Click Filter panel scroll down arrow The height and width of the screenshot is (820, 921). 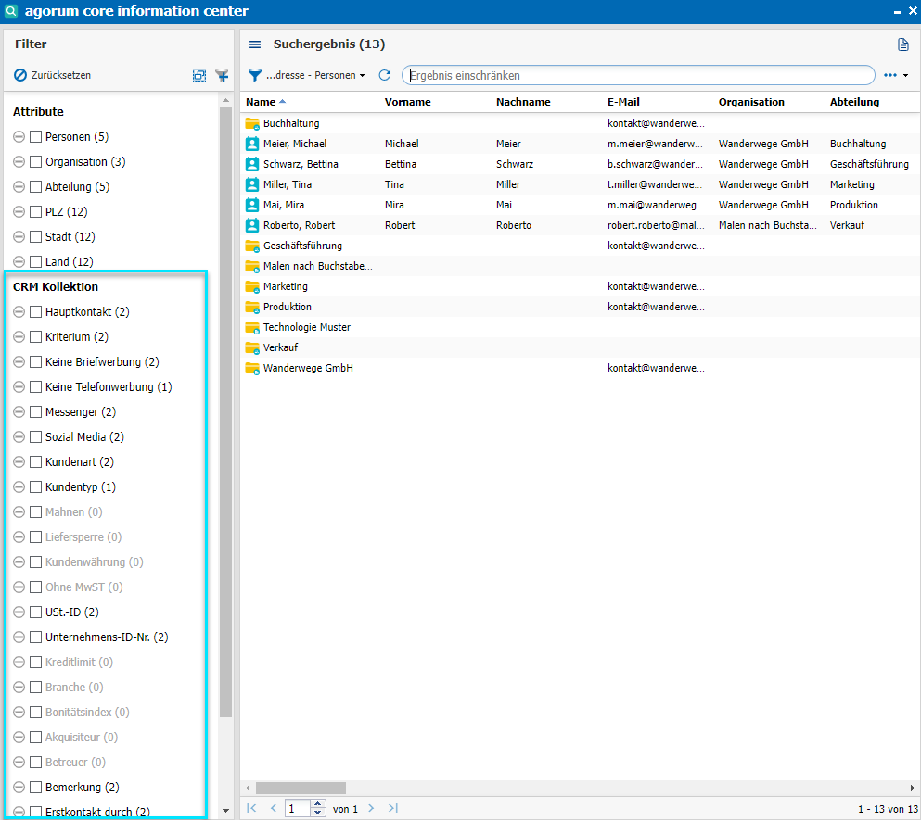pyautogui.click(x=225, y=811)
